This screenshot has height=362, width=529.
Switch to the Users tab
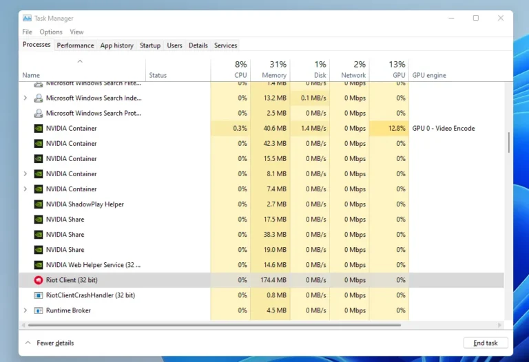coord(174,45)
